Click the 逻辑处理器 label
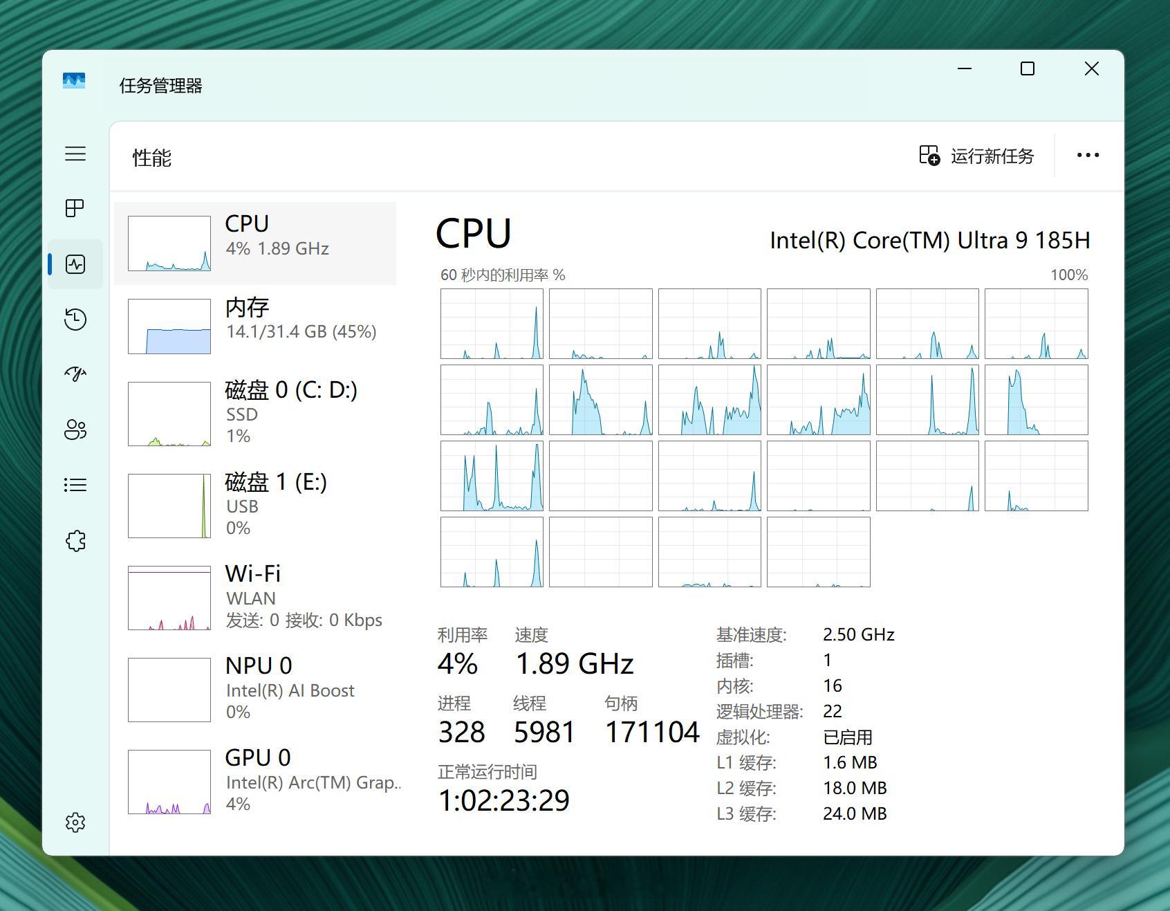 click(759, 711)
